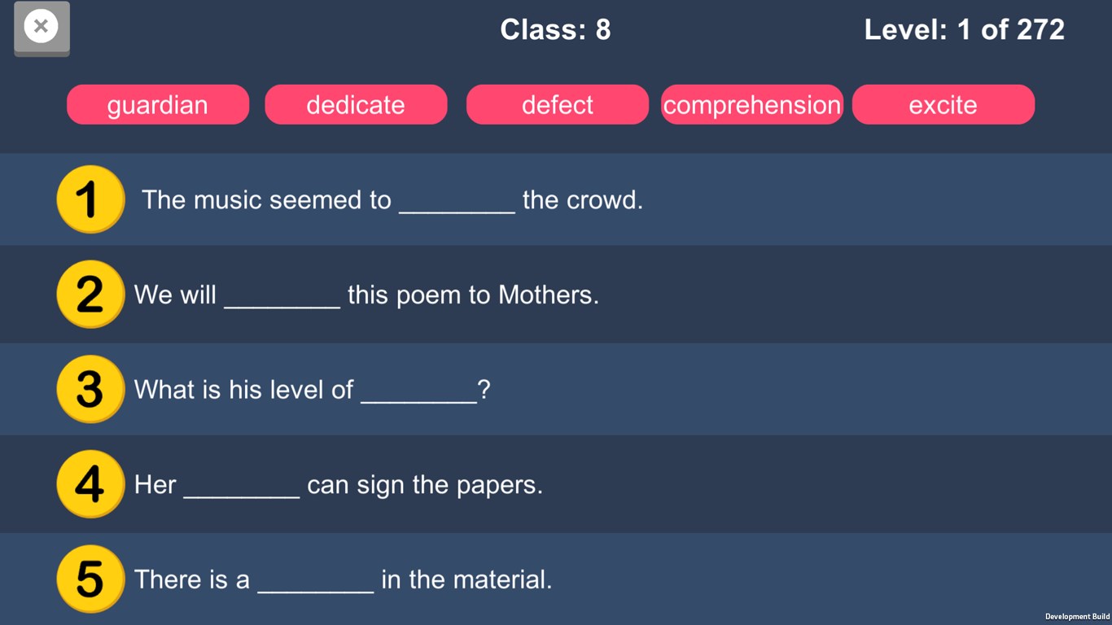The height and width of the screenshot is (625, 1112).
Task: Tap the yellow number 3 badge
Action: tap(90, 389)
